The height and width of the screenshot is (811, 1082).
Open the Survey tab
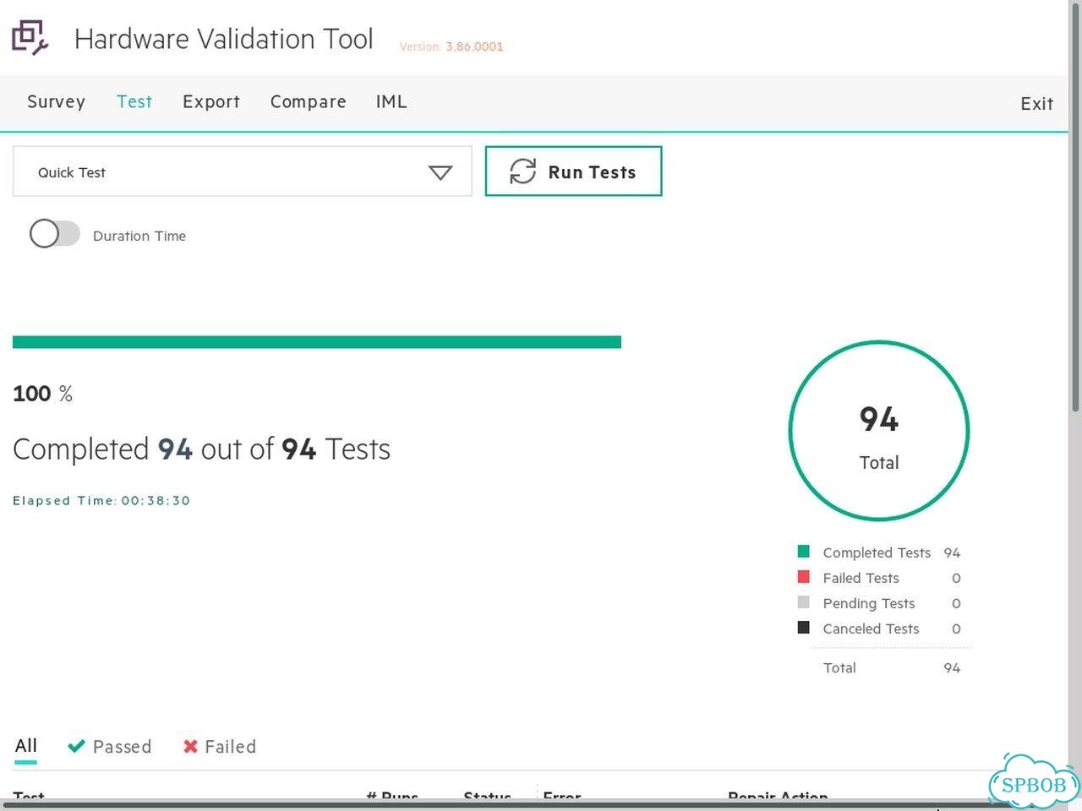56,102
